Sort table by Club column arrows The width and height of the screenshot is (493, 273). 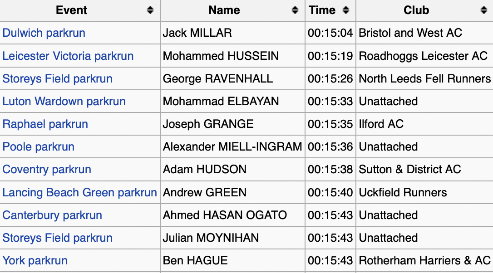pos(483,10)
